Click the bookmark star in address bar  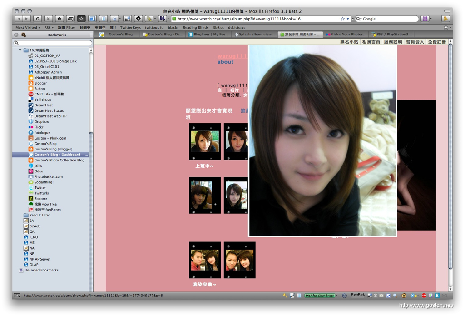(343, 19)
